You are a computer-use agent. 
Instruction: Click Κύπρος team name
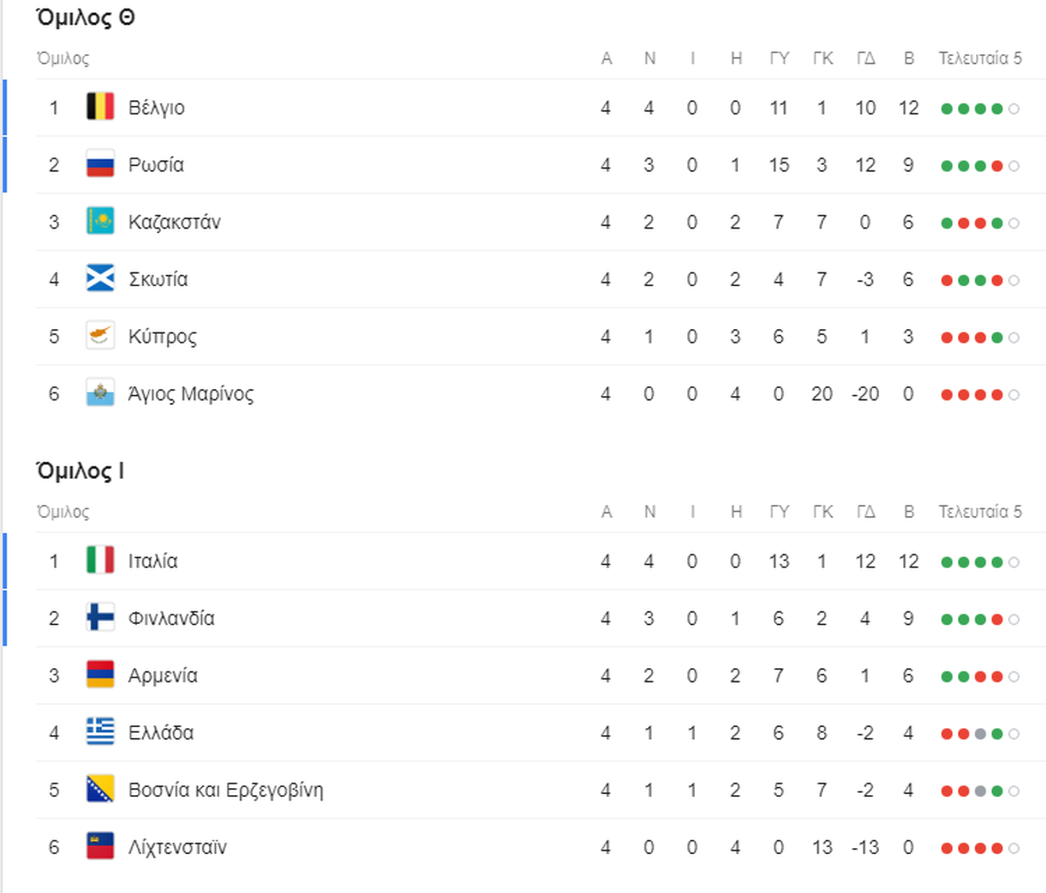(162, 337)
